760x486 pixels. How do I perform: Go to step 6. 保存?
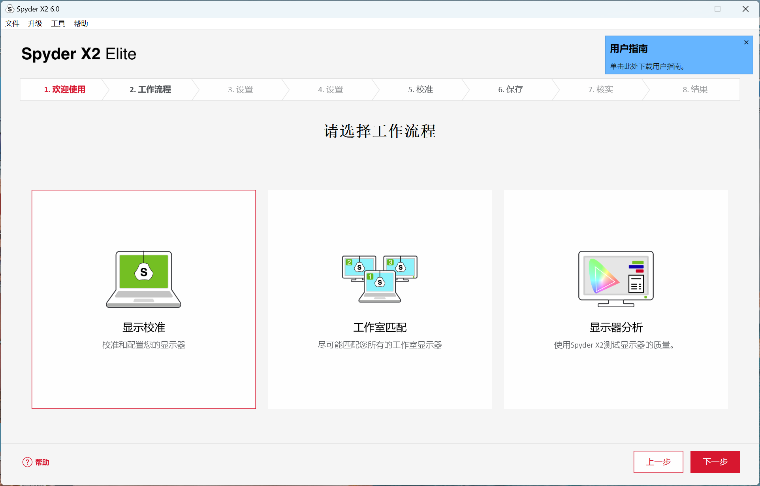(x=510, y=89)
